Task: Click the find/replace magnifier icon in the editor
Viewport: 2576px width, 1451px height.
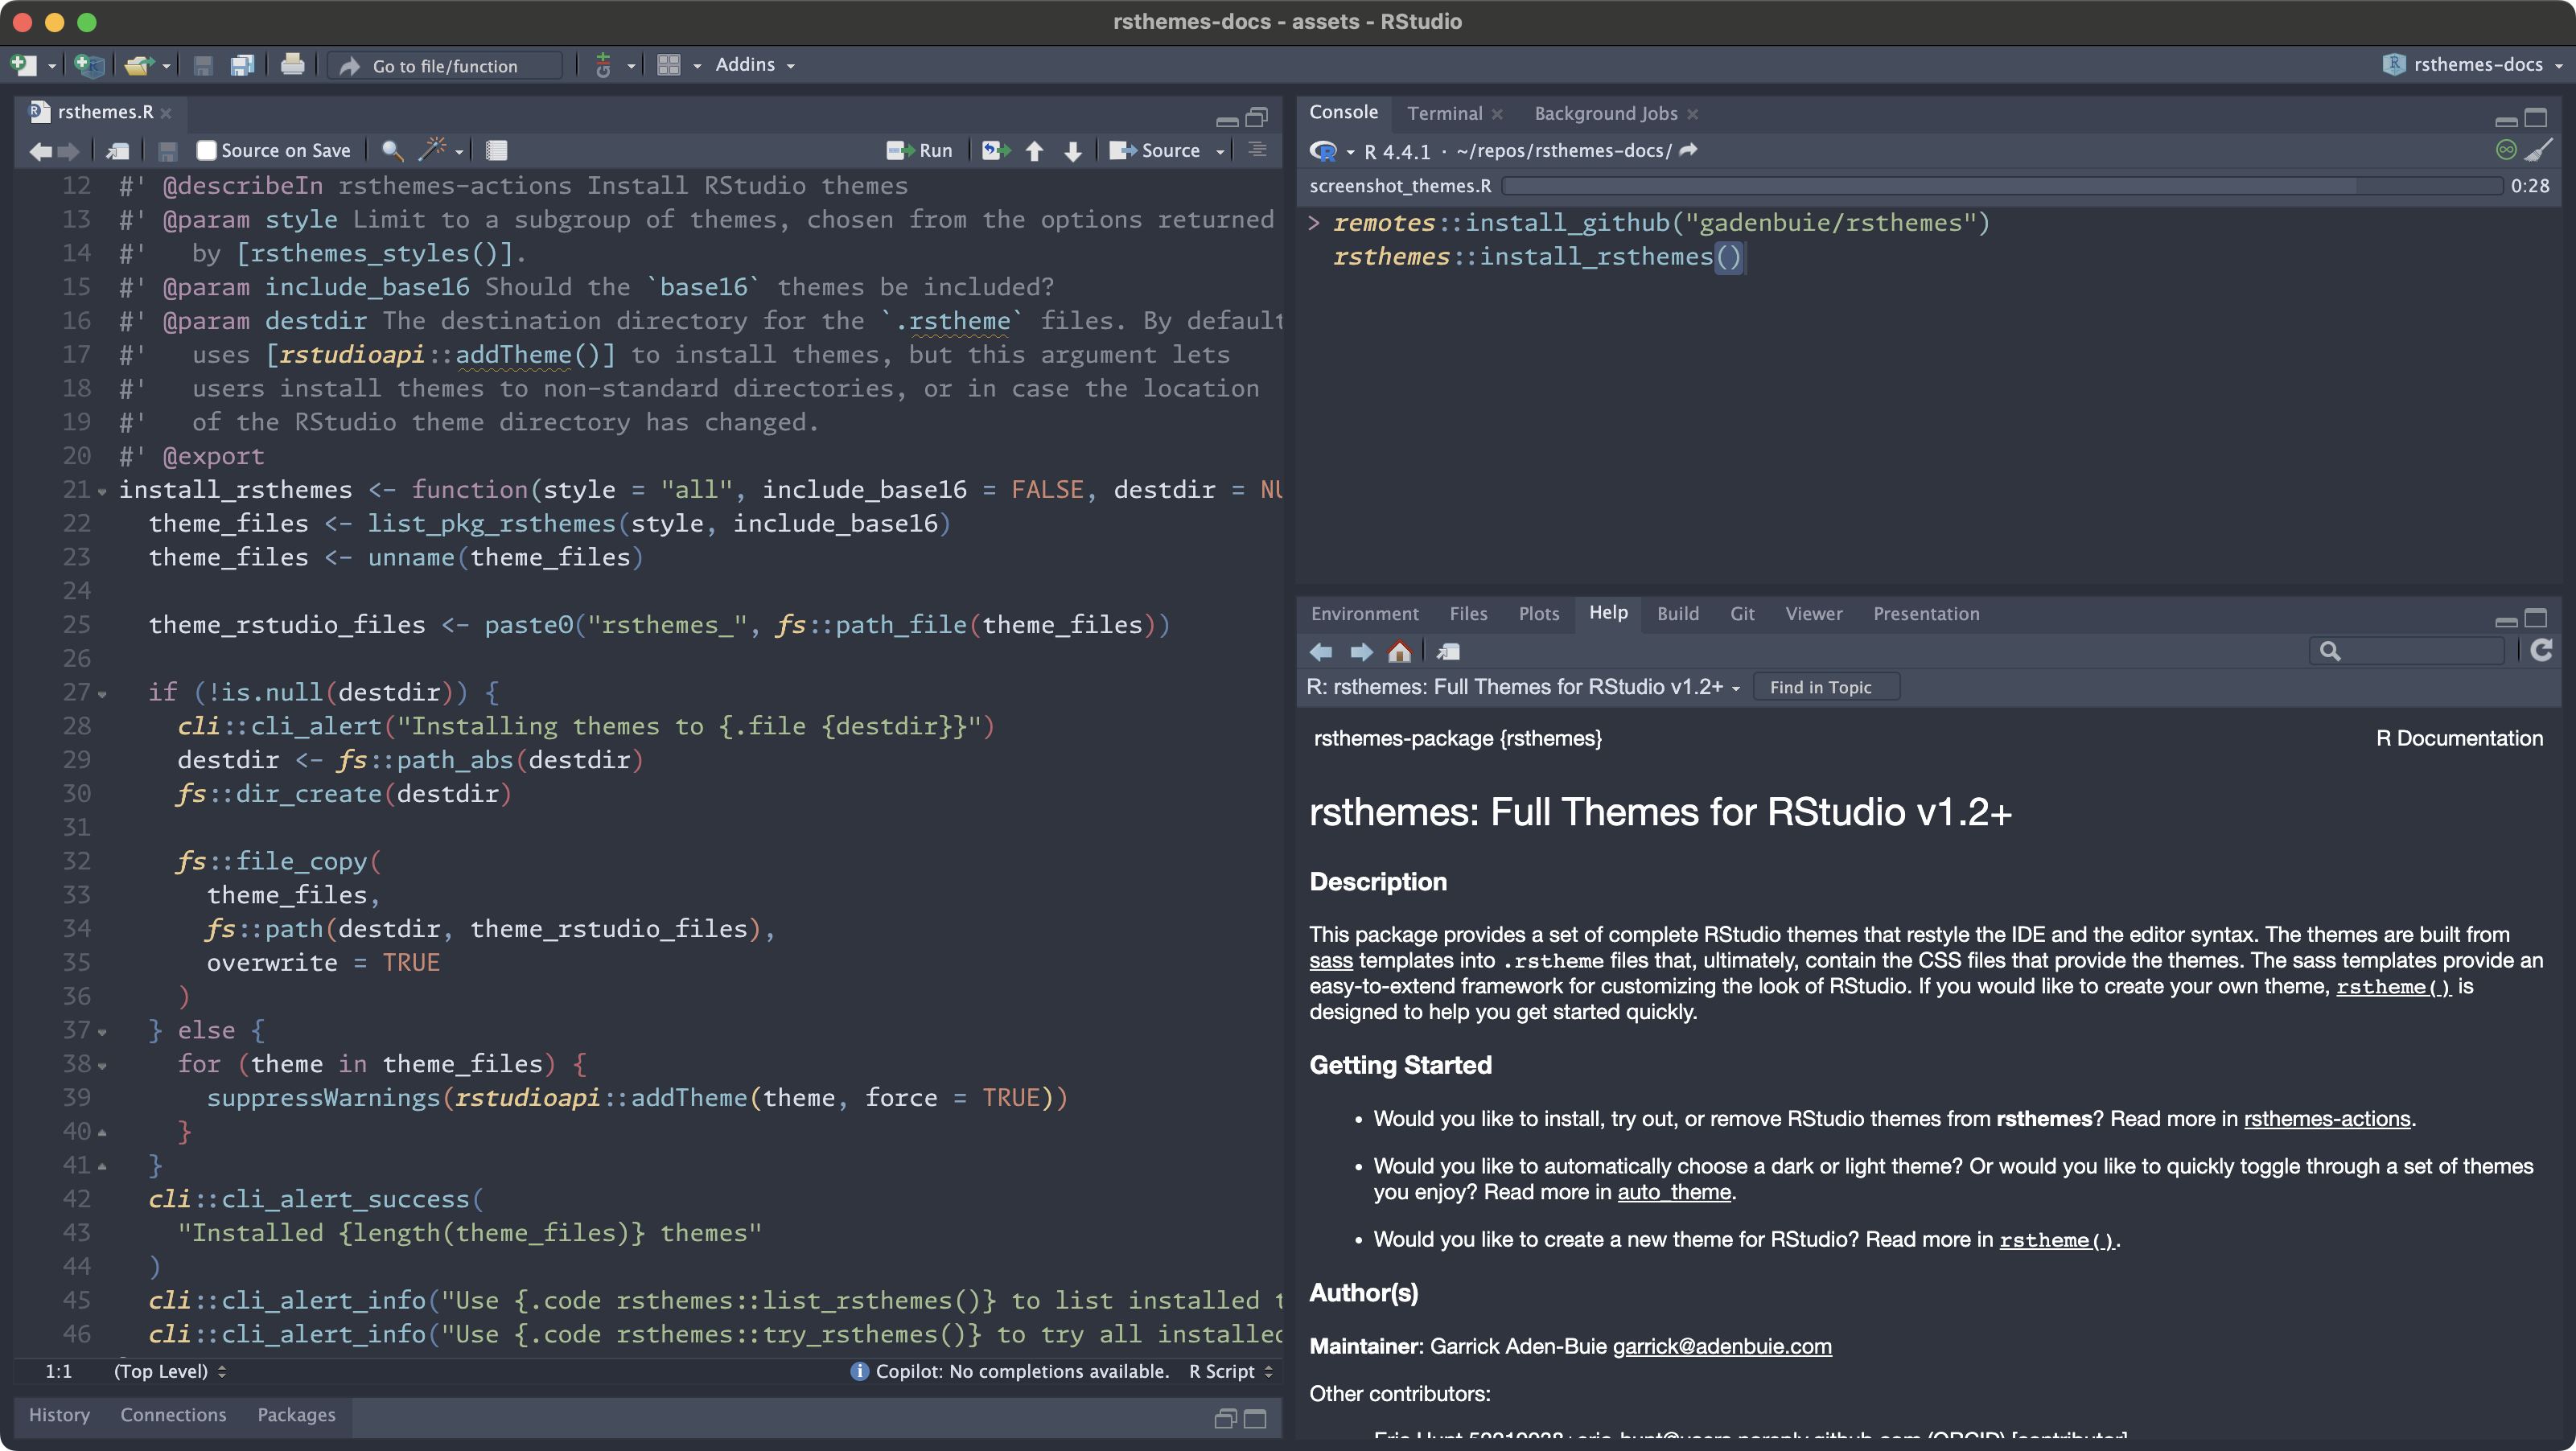Action: click(x=393, y=150)
